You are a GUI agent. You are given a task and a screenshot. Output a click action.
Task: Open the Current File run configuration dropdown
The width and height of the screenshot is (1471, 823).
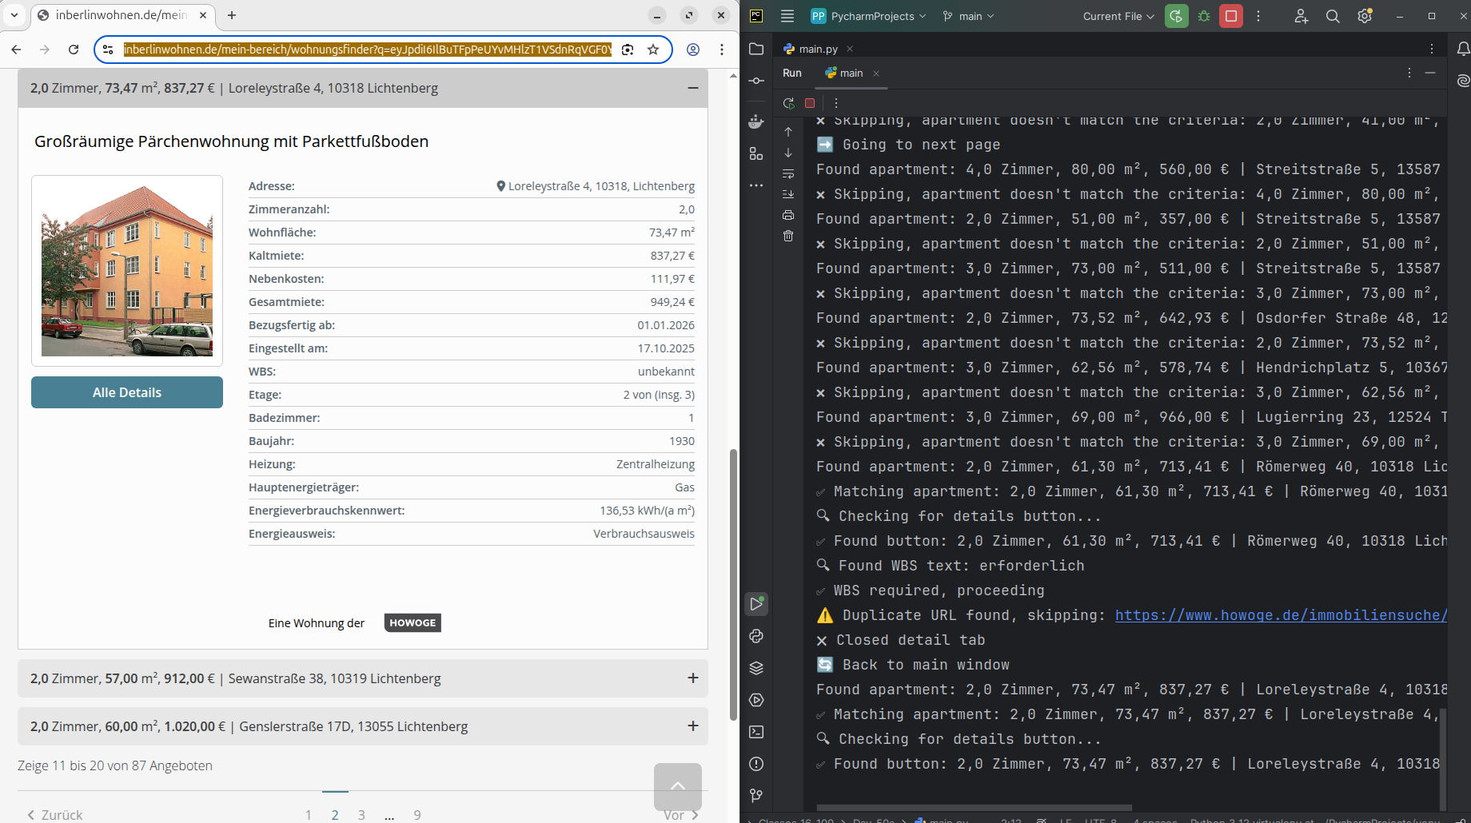(x=1118, y=16)
